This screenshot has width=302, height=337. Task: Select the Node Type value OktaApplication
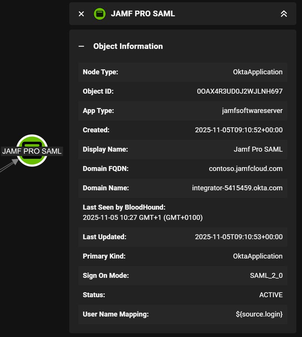tap(258, 72)
